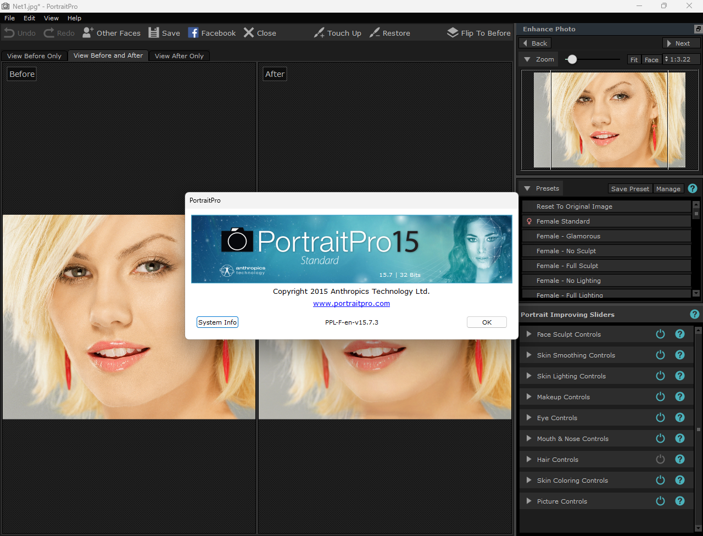
Task: Go Back to previous step
Action: (535, 43)
